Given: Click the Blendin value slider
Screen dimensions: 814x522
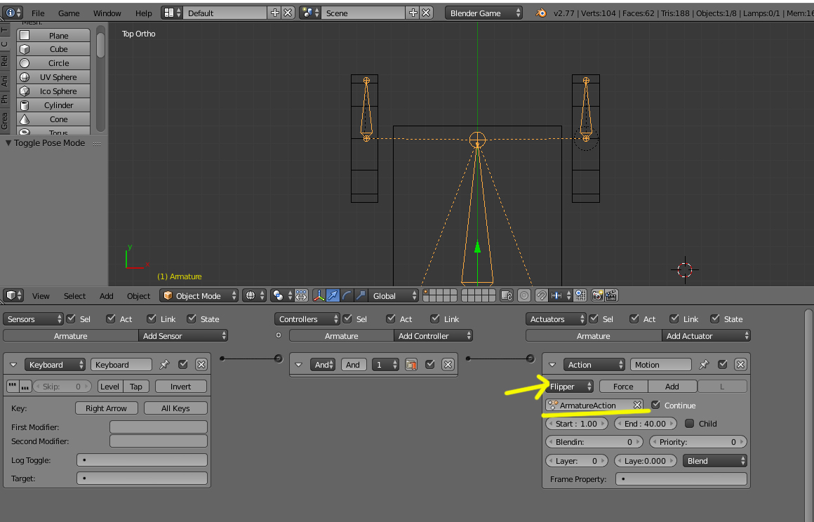Looking at the screenshot, I should pyautogui.click(x=594, y=442).
